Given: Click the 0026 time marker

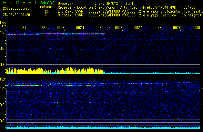Looking at the screenshot, I should pos(119,28).
